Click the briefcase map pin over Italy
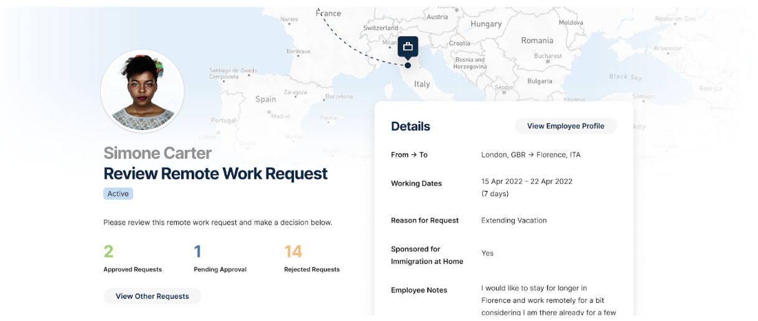 [x=408, y=46]
